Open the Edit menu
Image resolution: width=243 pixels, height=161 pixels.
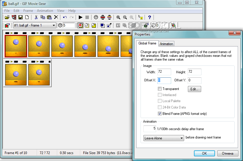pos(16,11)
